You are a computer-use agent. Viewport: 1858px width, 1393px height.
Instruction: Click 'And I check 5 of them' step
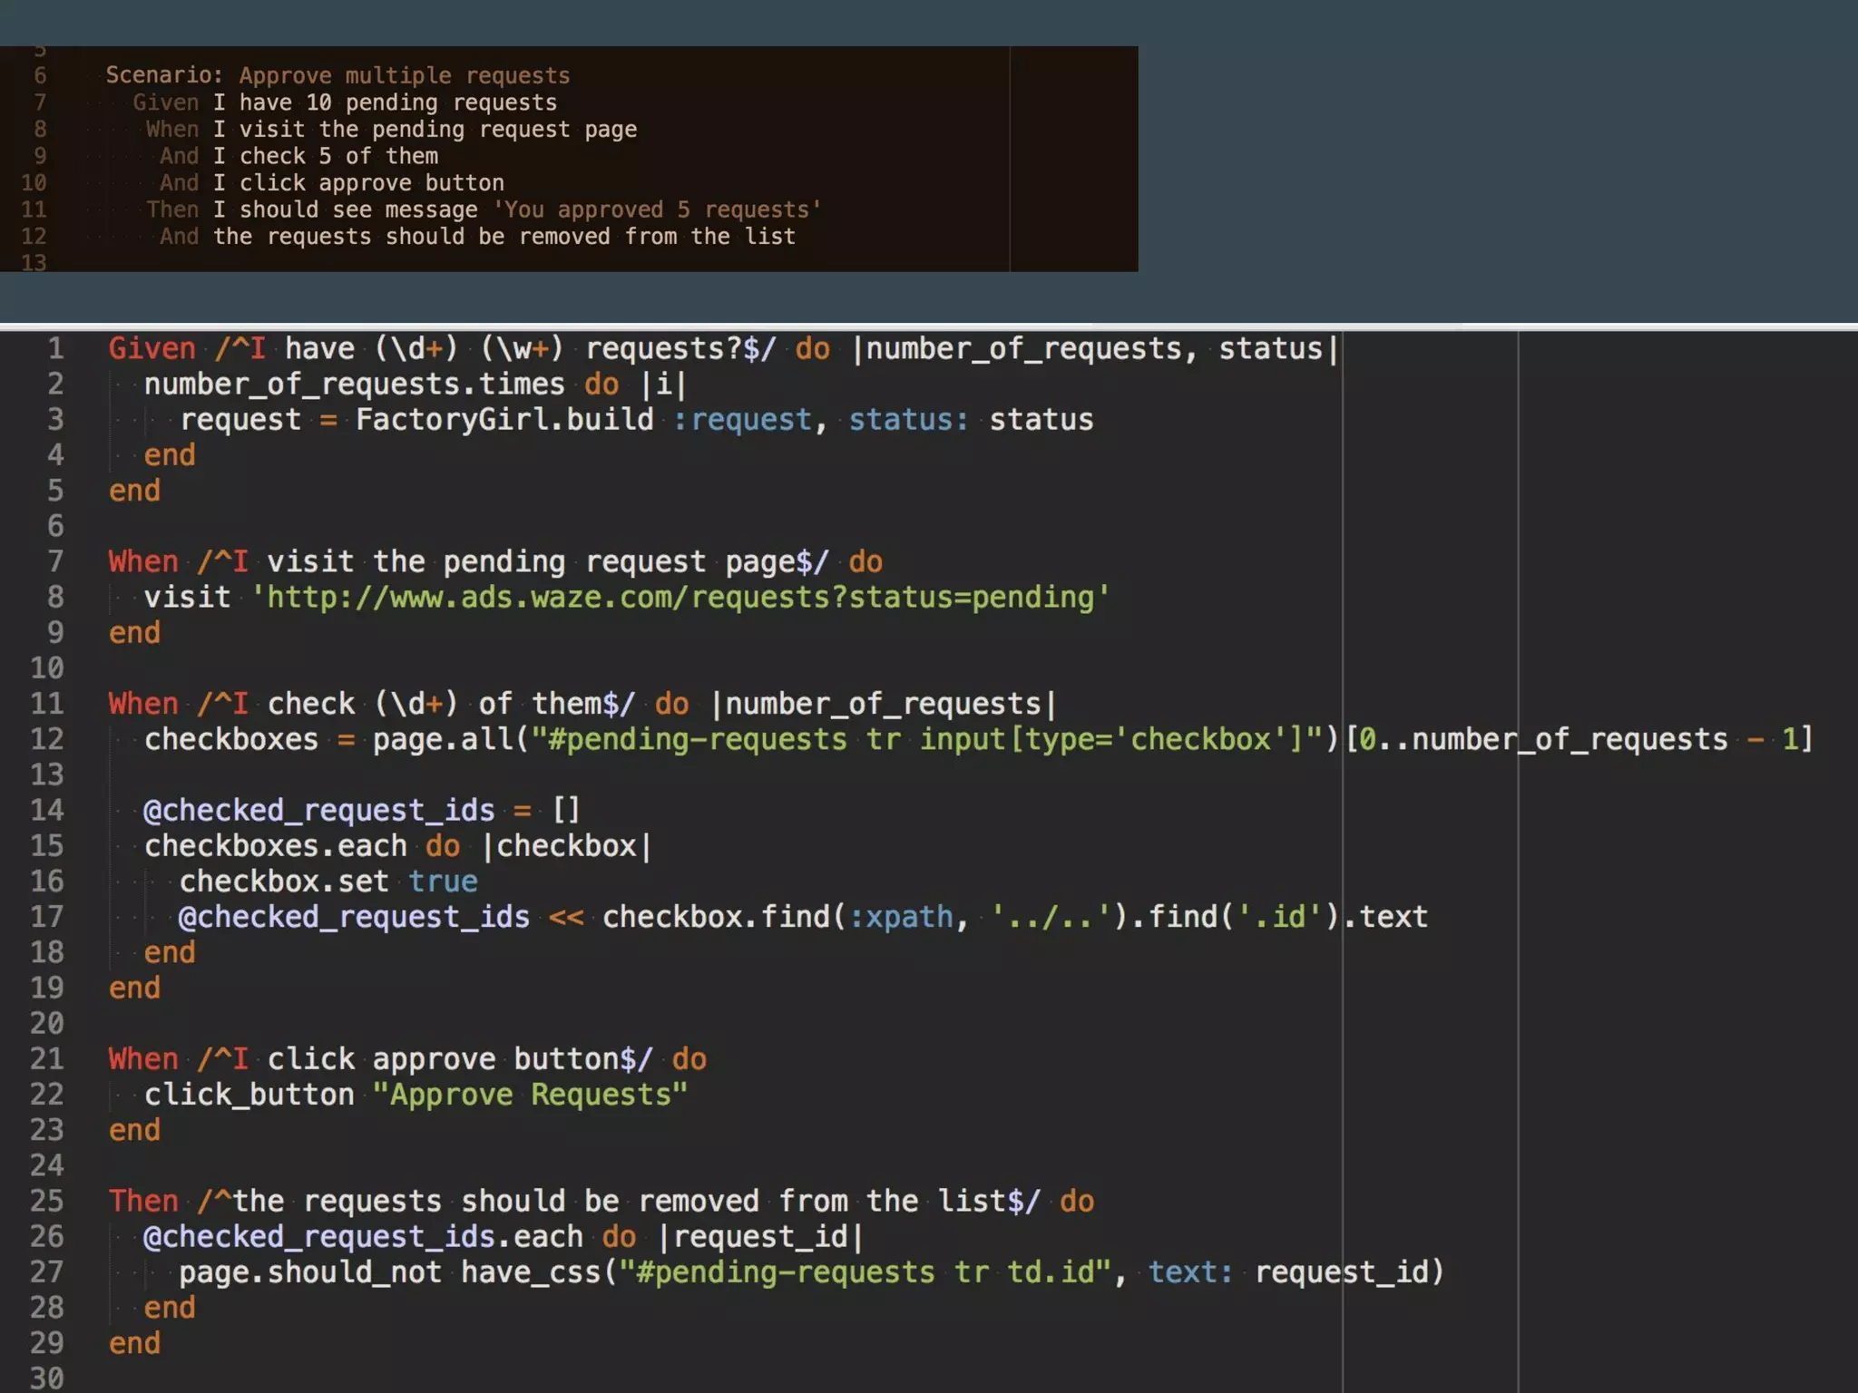[x=298, y=156]
